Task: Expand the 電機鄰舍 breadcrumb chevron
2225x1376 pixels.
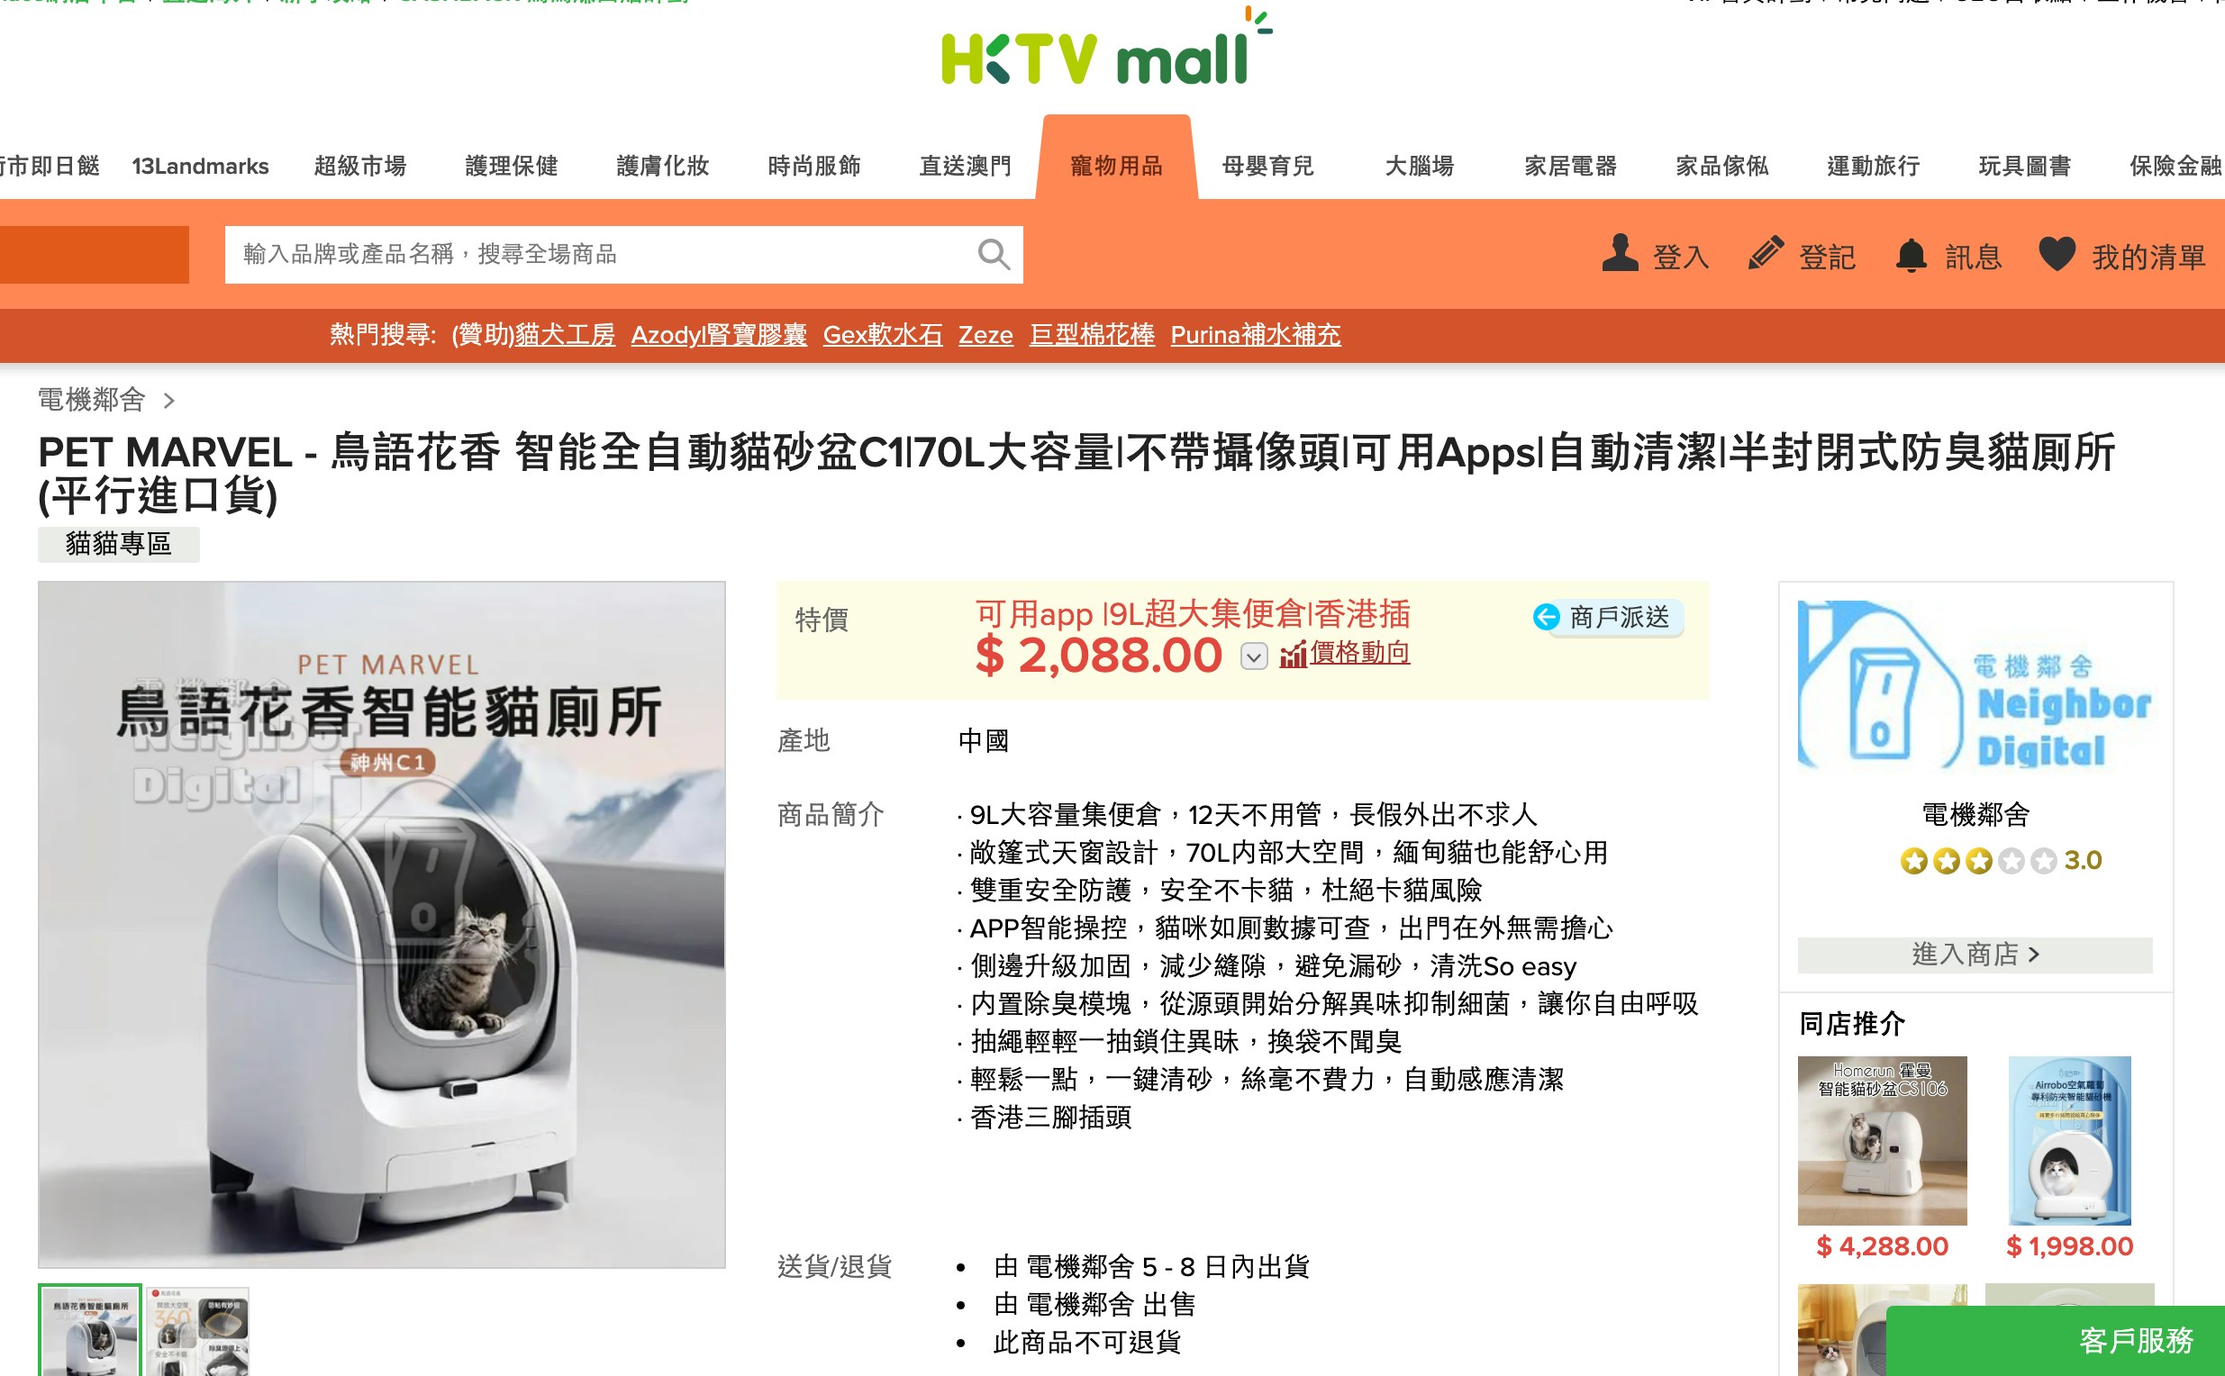Action: (x=168, y=401)
